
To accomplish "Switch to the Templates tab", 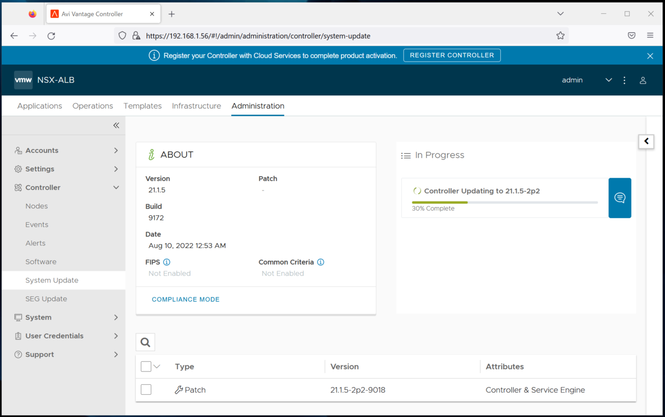I will click(142, 106).
